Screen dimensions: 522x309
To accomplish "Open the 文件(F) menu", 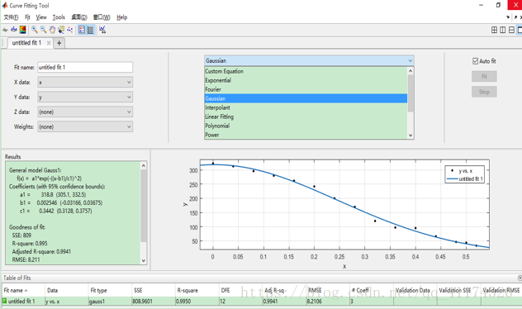I will click(x=11, y=17).
